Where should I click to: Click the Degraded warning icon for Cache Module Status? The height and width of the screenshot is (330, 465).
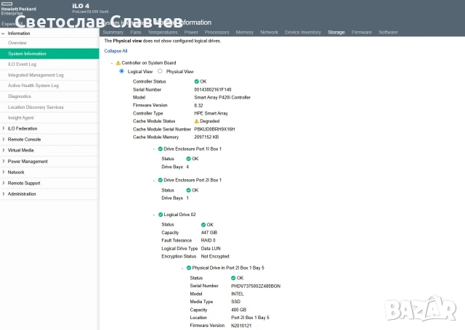click(196, 121)
